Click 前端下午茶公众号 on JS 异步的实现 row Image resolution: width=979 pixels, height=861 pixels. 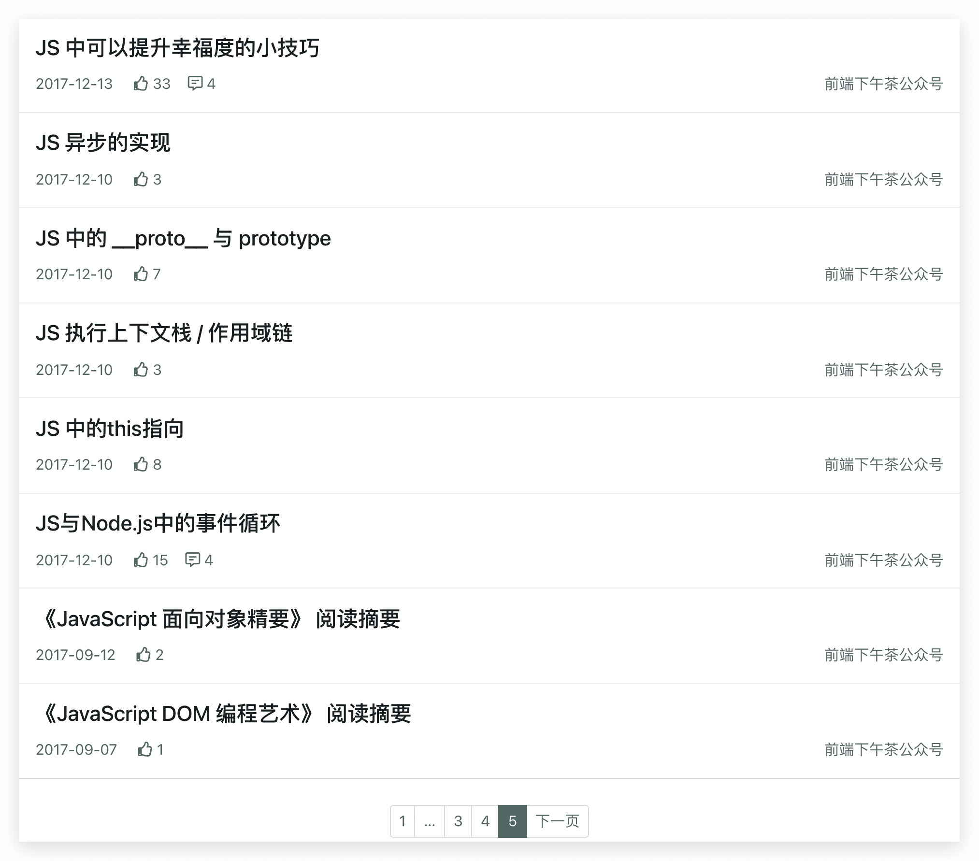(x=884, y=179)
